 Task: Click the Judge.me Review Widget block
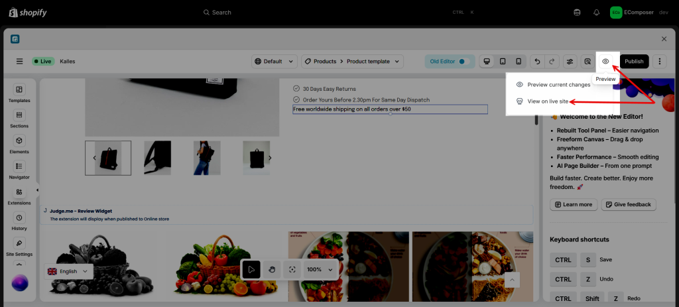click(286, 215)
